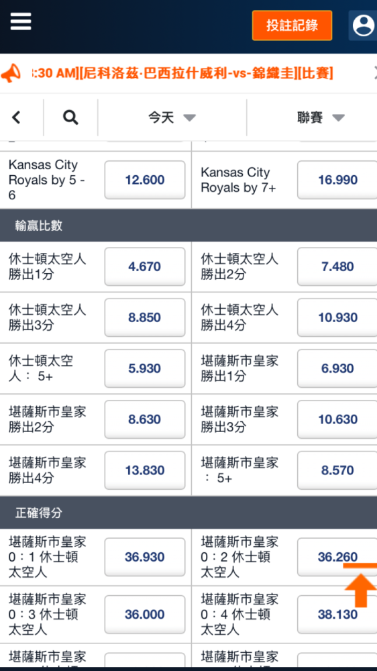The width and height of the screenshot is (377, 671).
Task: Expand the 今天 date dropdown
Action: 172,117
